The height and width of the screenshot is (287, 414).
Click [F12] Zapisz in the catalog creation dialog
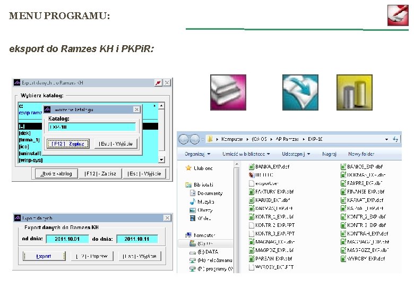click(68, 143)
